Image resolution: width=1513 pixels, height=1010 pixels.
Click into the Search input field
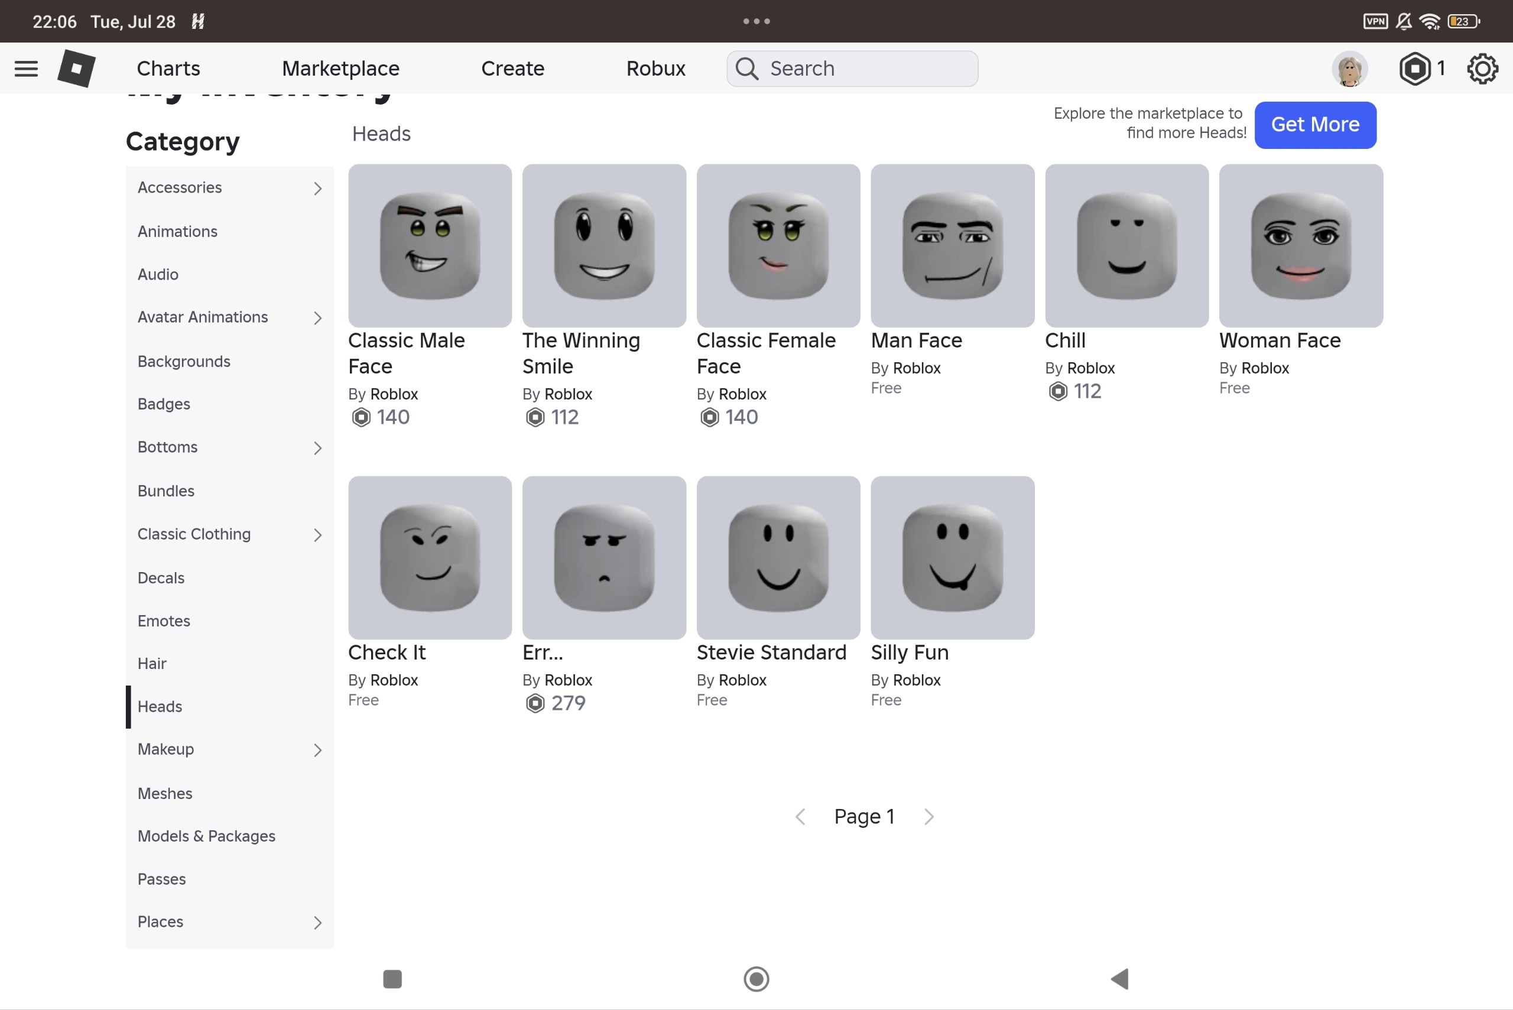[852, 69]
